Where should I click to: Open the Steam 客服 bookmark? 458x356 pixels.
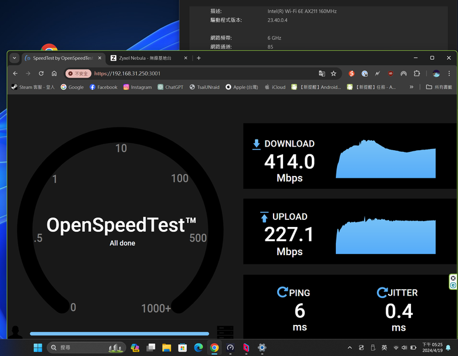[x=33, y=87]
